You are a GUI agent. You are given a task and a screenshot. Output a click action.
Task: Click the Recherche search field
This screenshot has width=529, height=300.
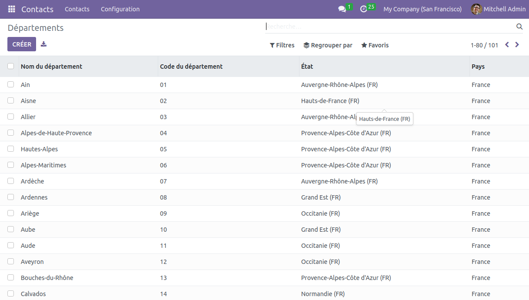click(389, 27)
